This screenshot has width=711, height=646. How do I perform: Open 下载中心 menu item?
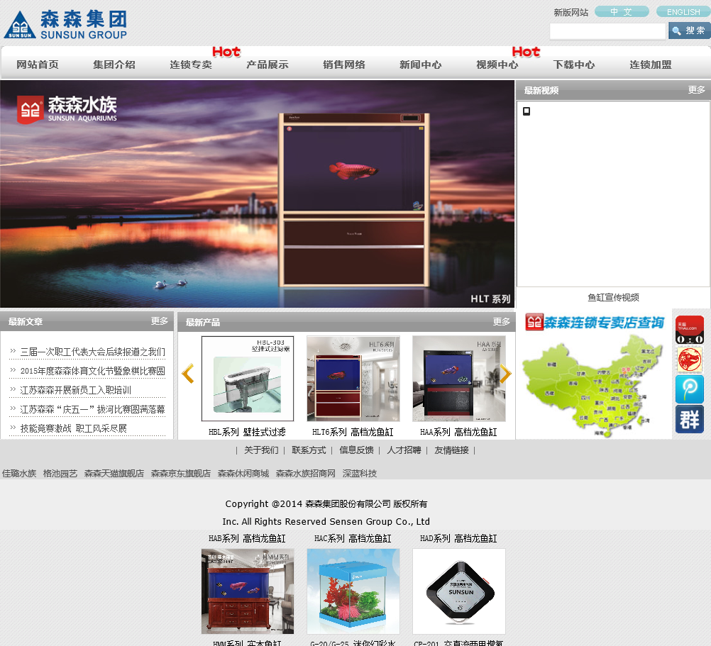pyautogui.click(x=574, y=65)
